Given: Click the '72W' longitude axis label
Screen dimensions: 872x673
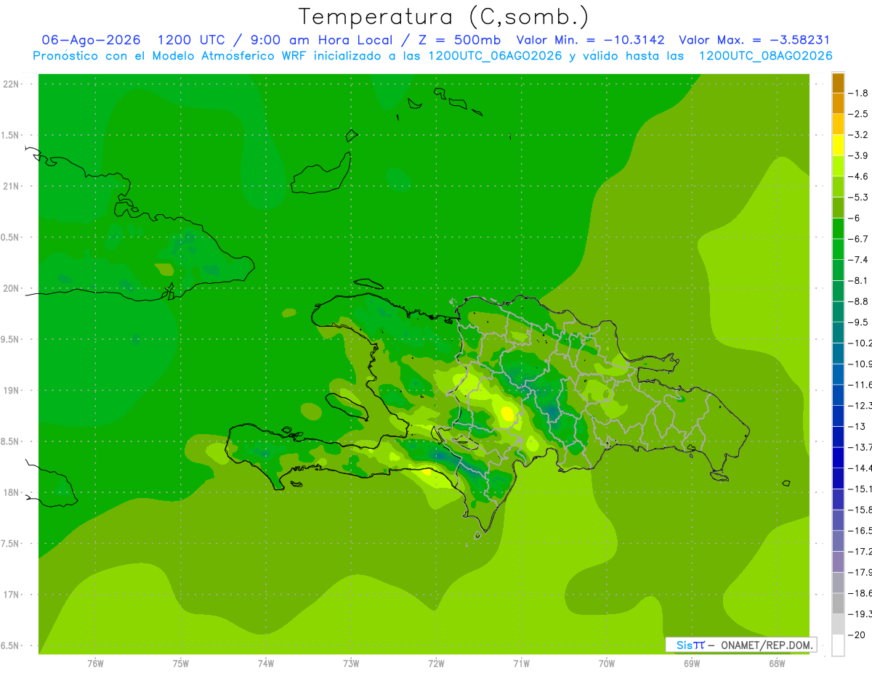Looking at the screenshot, I should 436,664.
